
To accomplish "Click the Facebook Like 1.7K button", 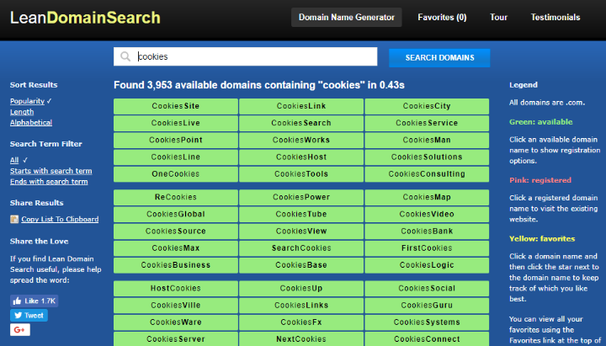I will pyautogui.click(x=35, y=301).
